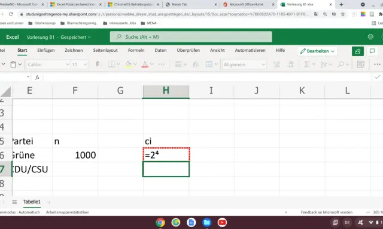Open a new browser tab with plus

point(341,4)
